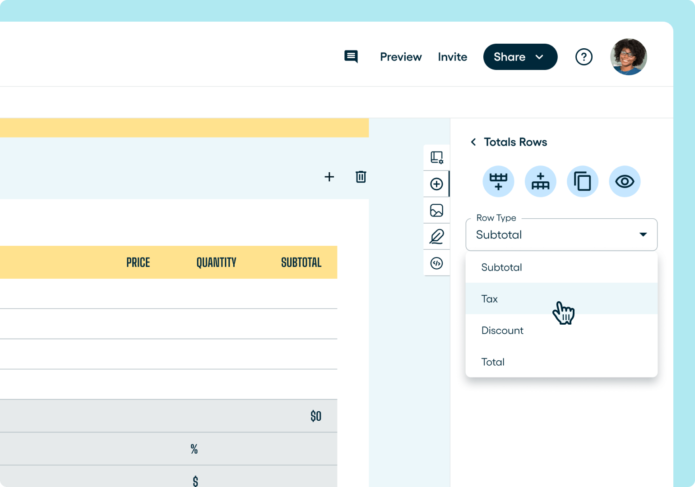Click the duplicate row icon
This screenshot has width=695, height=487.
[582, 181]
